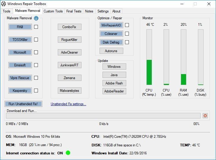Toggle the Vipre Rescue checkbox
Screen dimensions: 216x160
click(x=36, y=78)
